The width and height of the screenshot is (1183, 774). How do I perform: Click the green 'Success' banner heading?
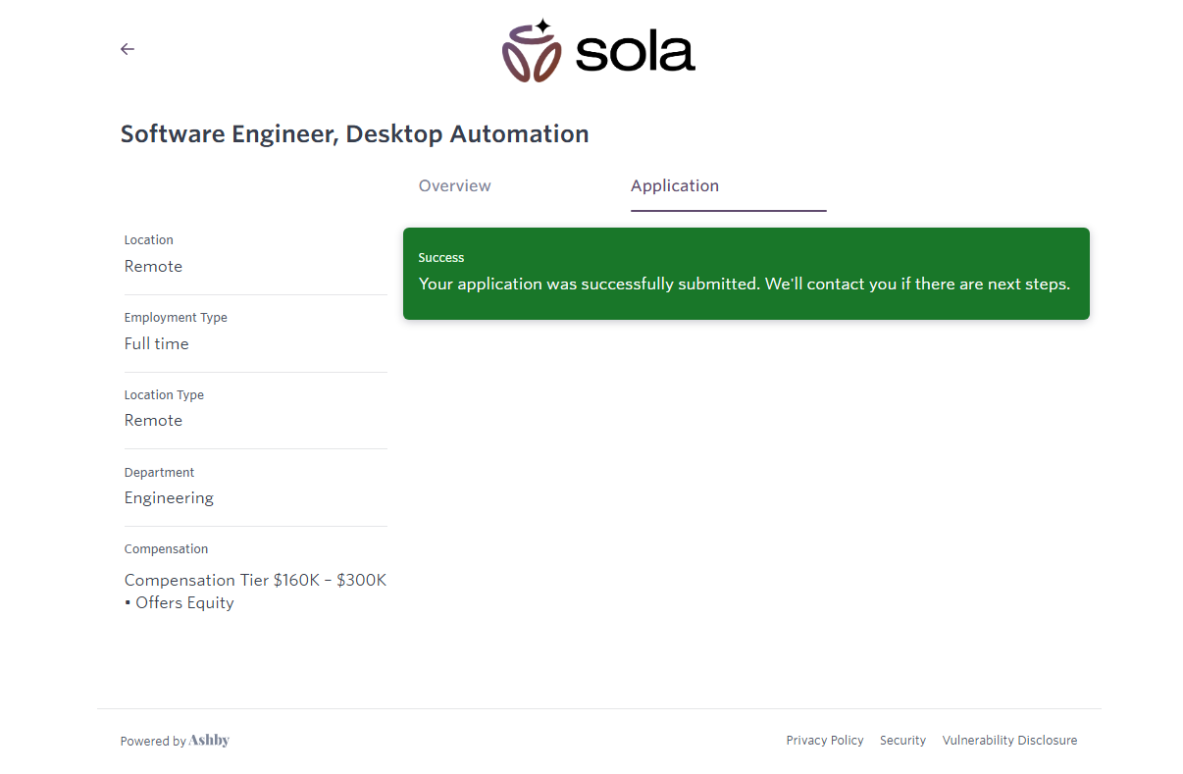[x=441, y=258]
